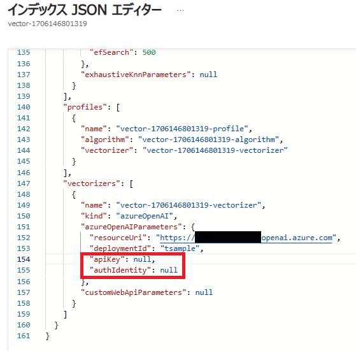The width and height of the screenshot is (356, 351).
Task: Click the resourceUri https link
Action: tap(246, 238)
